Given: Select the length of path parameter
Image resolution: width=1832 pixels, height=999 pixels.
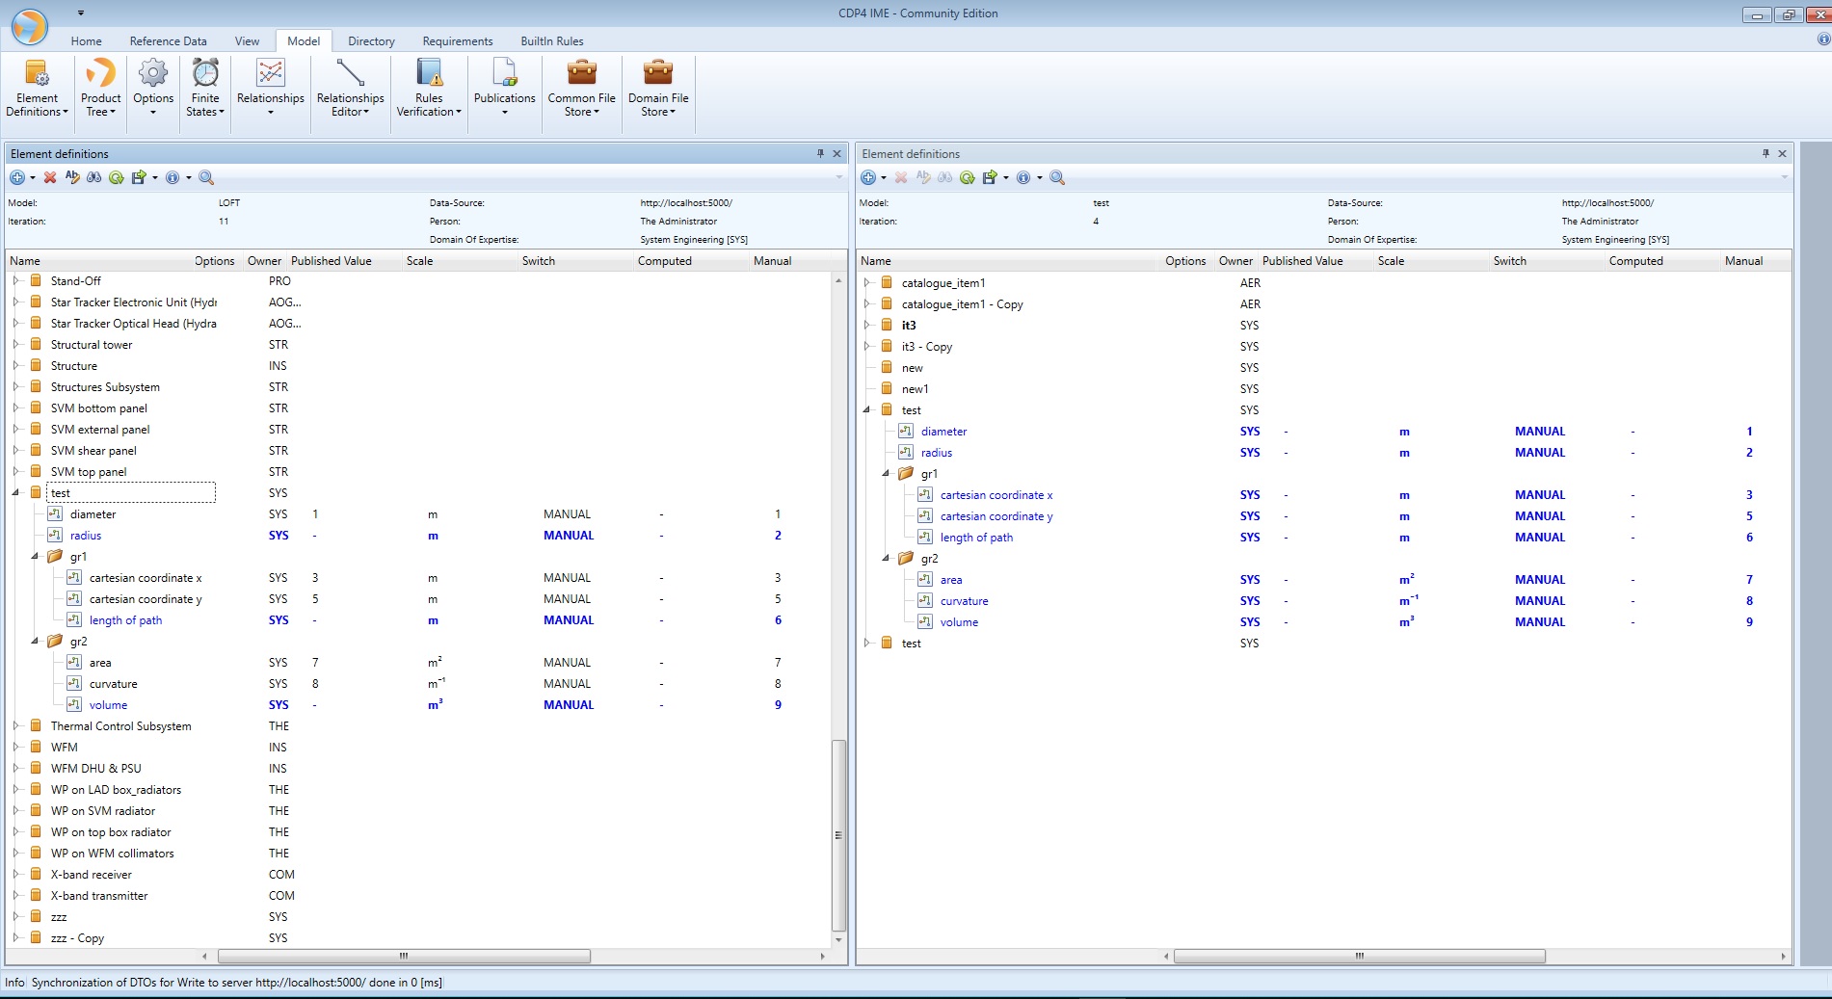Looking at the screenshot, I should (125, 619).
